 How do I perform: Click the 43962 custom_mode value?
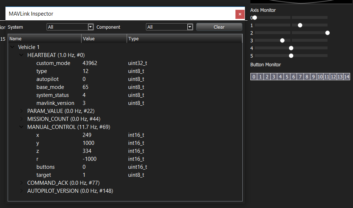point(90,63)
